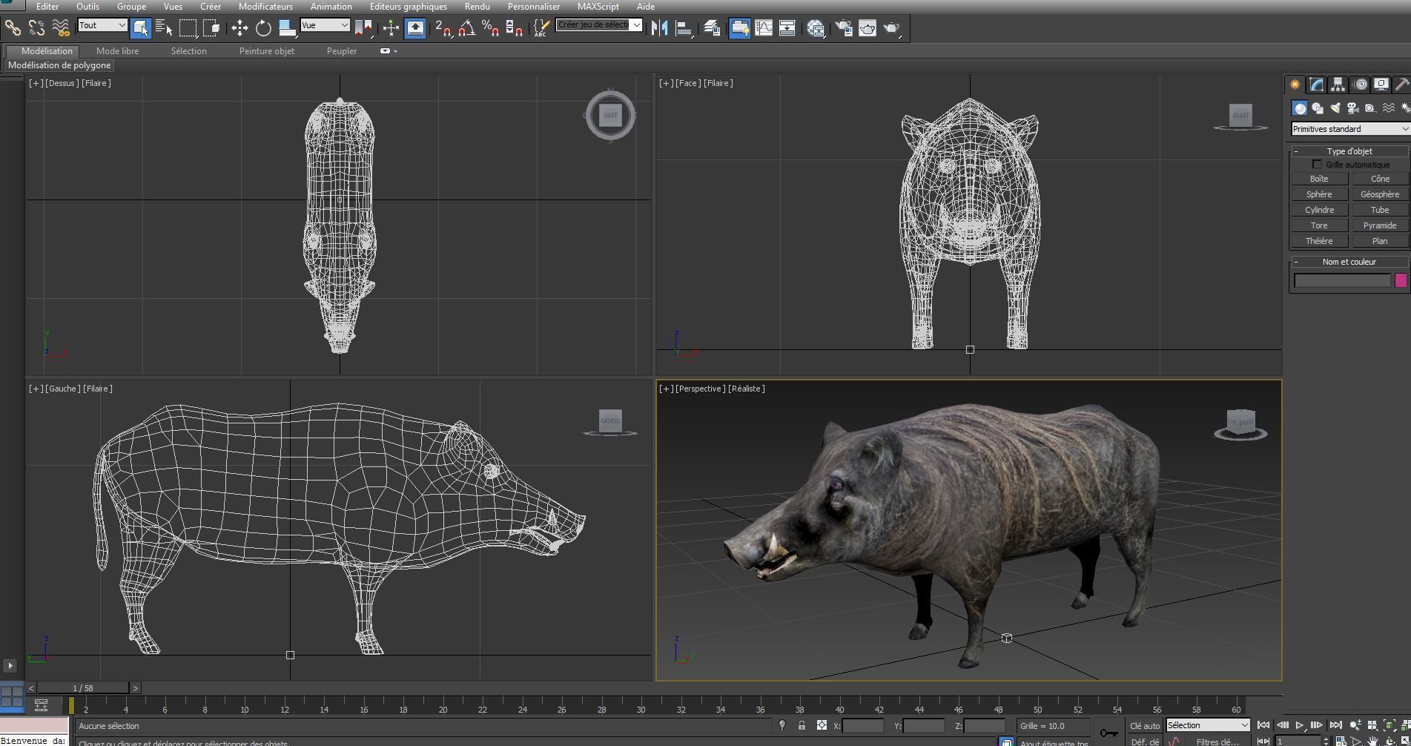Select the Move tool
This screenshot has width=1411, height=746.
(x=239, y=28)
